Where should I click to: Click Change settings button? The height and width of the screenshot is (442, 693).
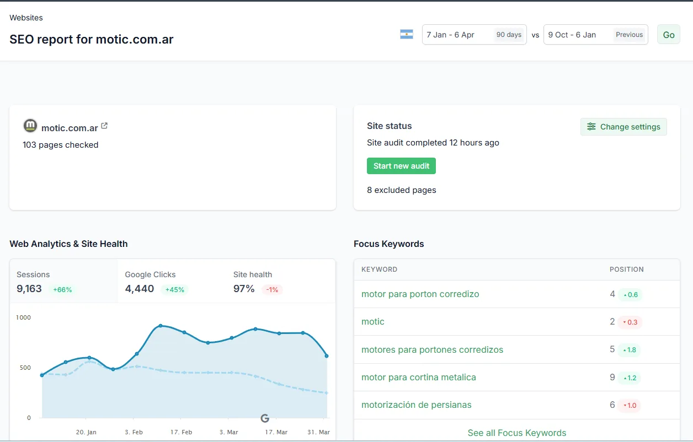point(623,127)
